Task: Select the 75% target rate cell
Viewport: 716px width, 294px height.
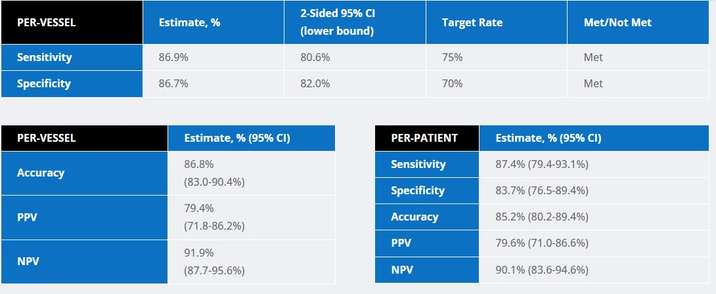Action: click(453, 57)
